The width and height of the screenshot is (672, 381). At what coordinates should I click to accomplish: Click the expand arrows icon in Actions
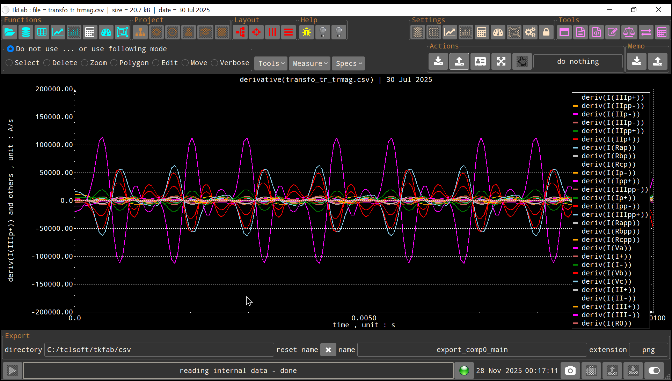(501, 62)
